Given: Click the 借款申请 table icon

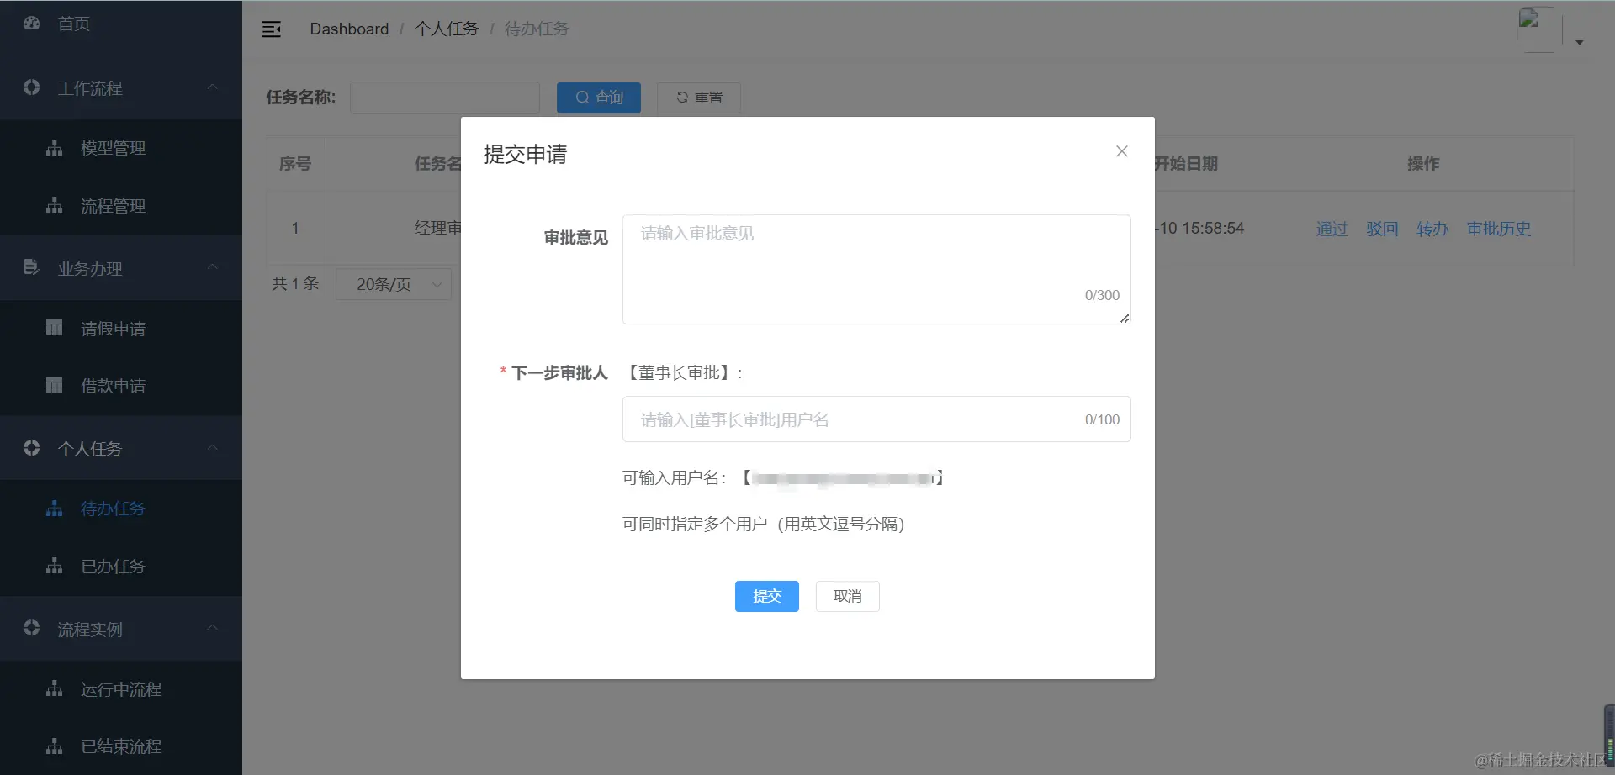Looking at the screenshot, I should [x=55, y=386].
